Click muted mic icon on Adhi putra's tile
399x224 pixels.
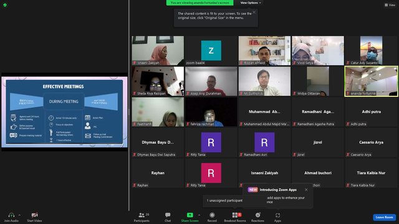pos(348,124)
